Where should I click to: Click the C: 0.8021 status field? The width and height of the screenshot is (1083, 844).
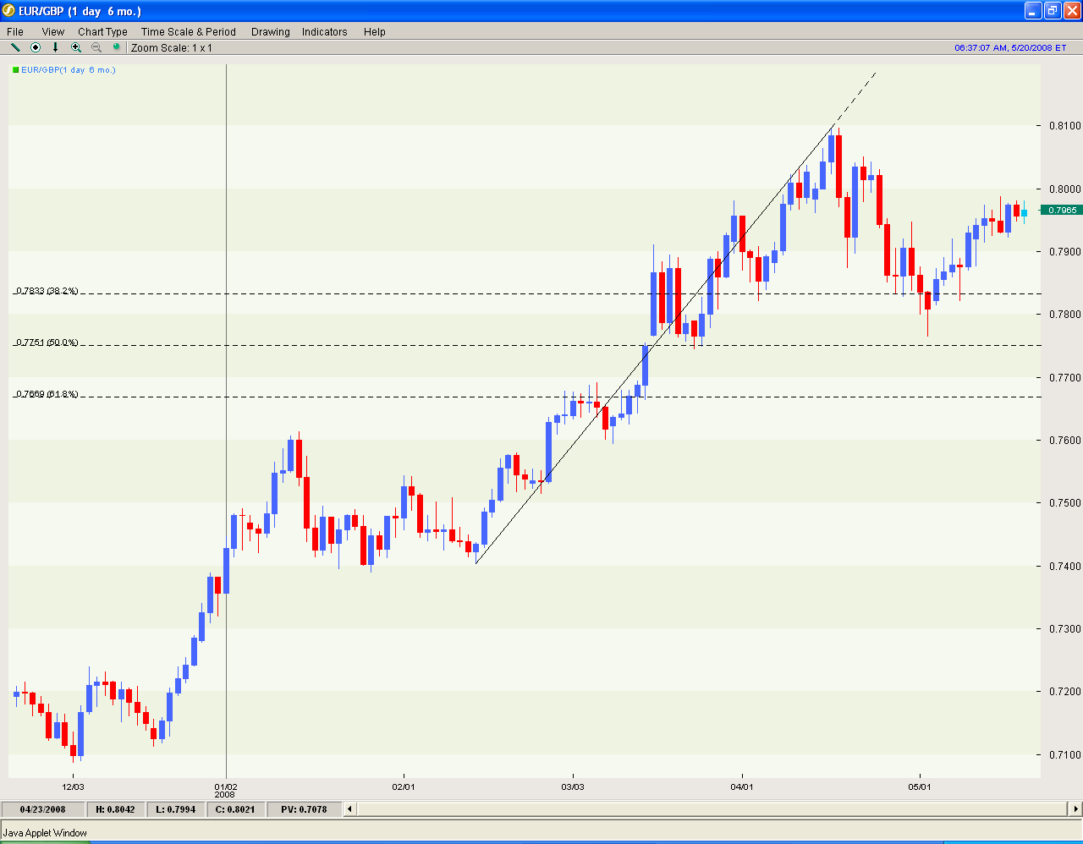tap(236, 809)
